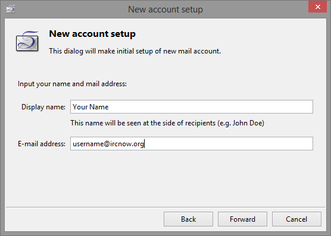Click the "Input your name and mail address:" text
The width and height of the screenshot is (331, 236).
coord(72,84)
